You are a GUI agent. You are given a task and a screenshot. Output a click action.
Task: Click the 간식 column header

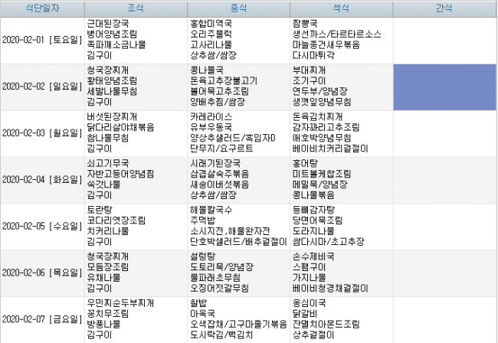pyautogui.click(x=444, y=8)
